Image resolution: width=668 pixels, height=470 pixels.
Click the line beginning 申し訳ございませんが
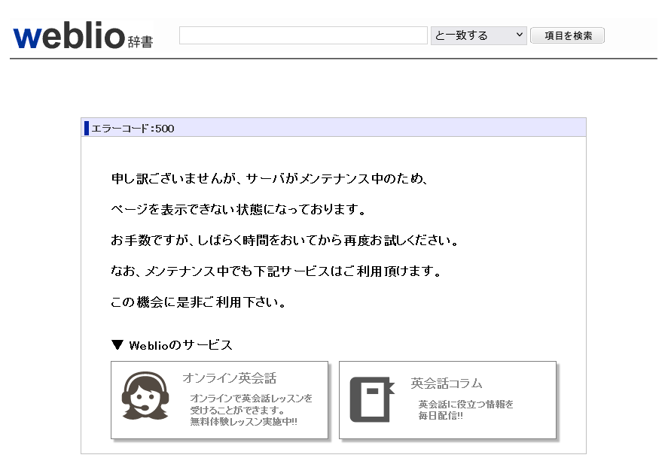click(270, 178)
